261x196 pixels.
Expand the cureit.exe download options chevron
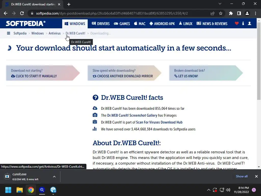coord(54,177)
